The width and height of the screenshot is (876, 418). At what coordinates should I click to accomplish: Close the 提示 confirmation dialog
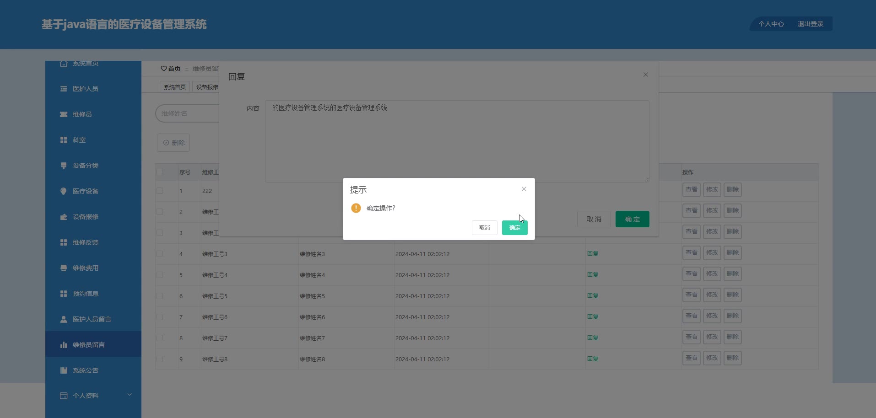[x=524, y=189]
